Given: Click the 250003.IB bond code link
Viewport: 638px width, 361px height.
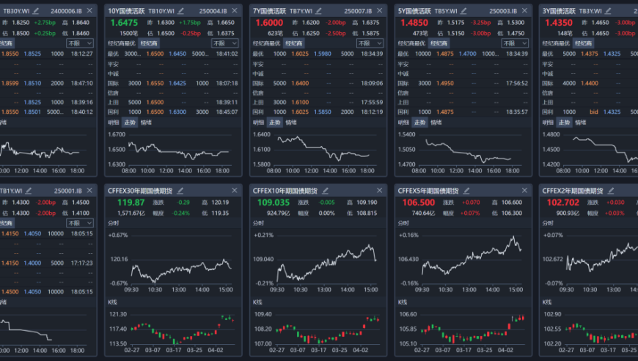Looking at the screenshot, I should 503,11.
